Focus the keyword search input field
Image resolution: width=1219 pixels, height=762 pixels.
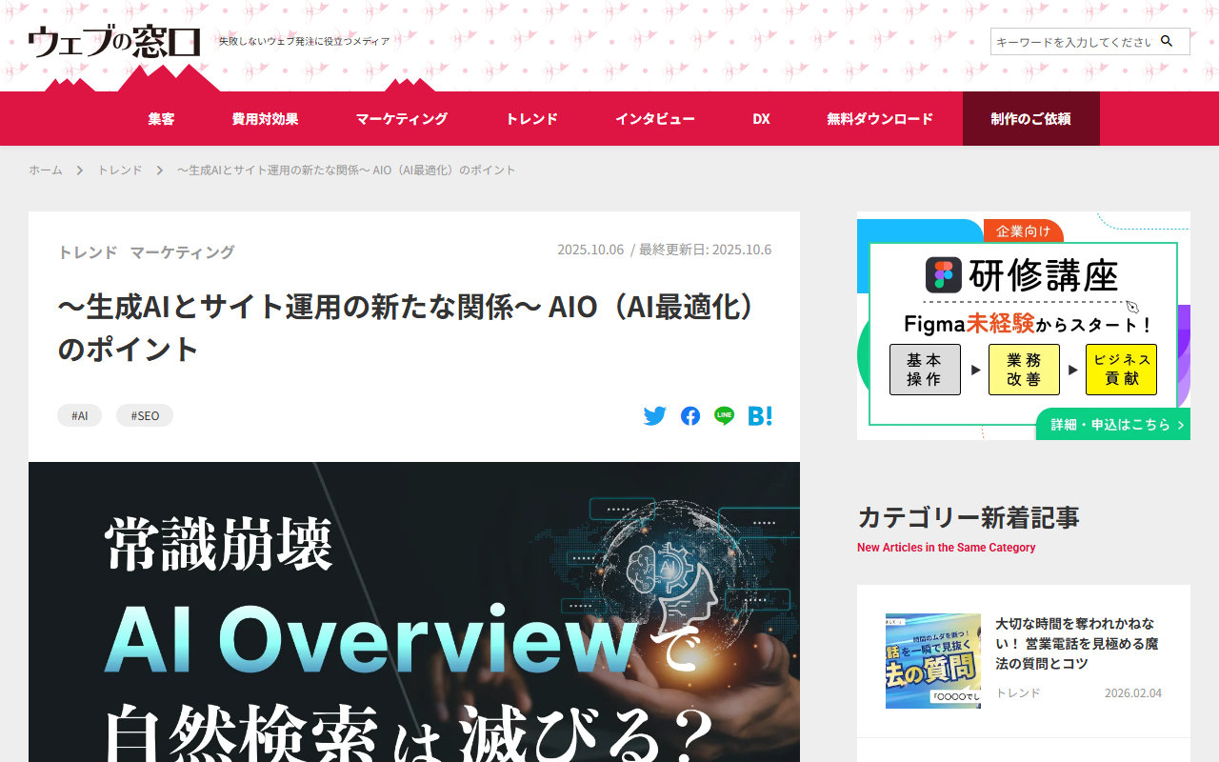coord(1074,42)
